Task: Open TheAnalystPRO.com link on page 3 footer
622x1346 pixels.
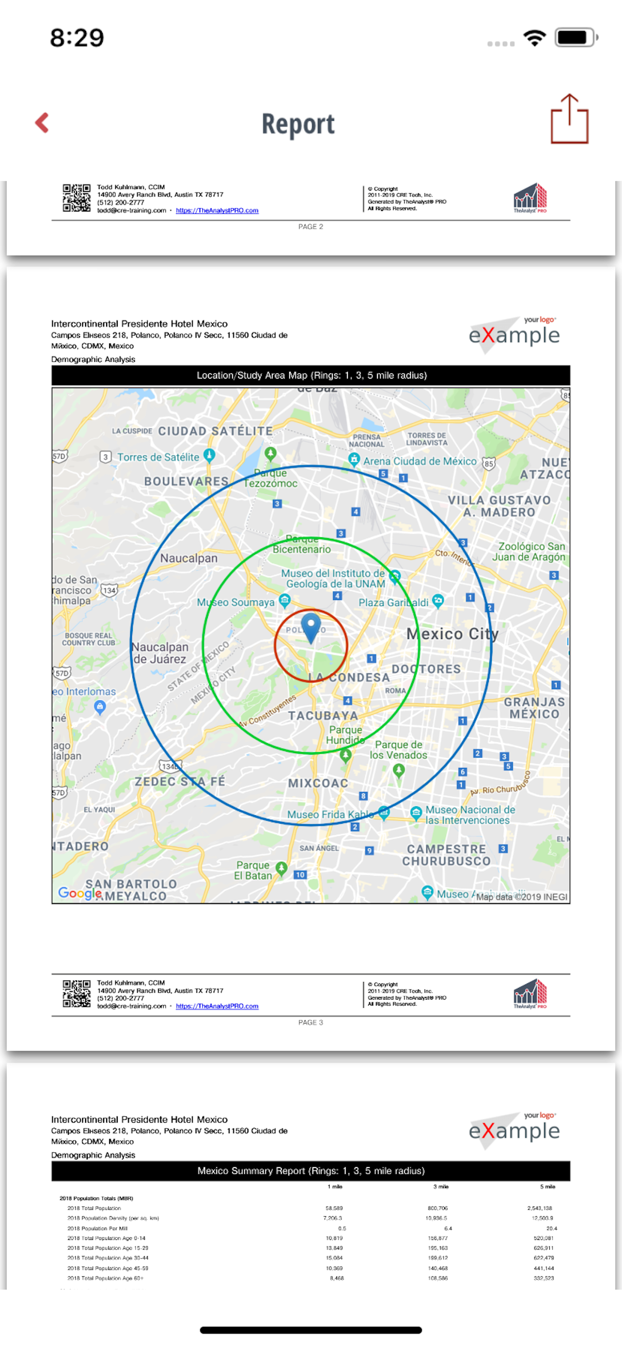Action: 217,1006
